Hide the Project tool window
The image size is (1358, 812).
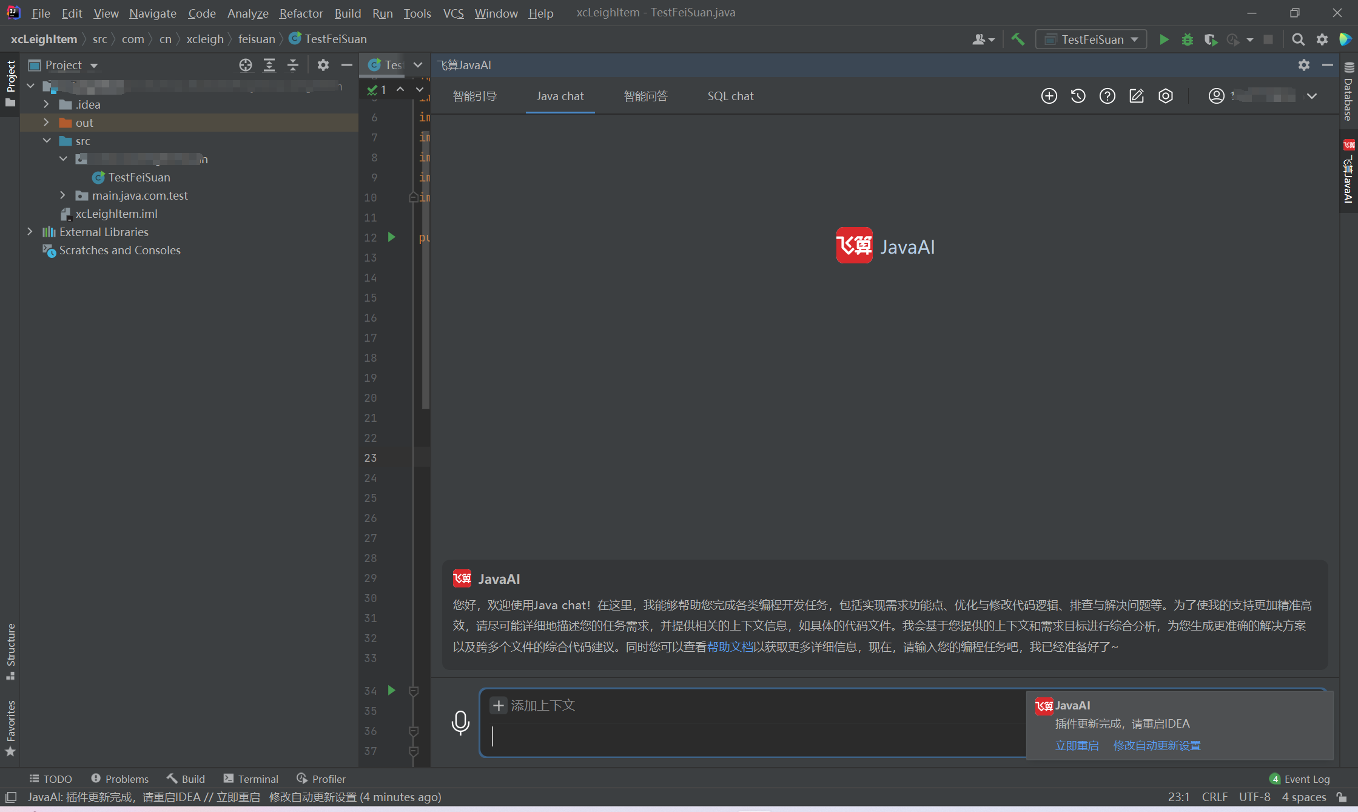pos(346,65)
